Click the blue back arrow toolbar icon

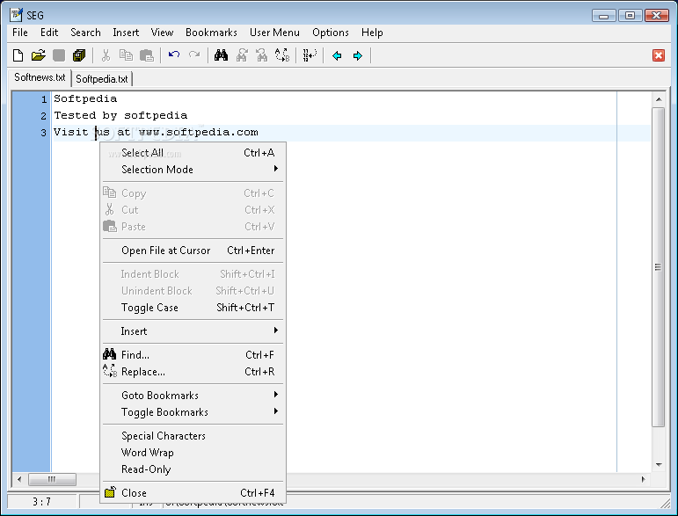[337, 55]
